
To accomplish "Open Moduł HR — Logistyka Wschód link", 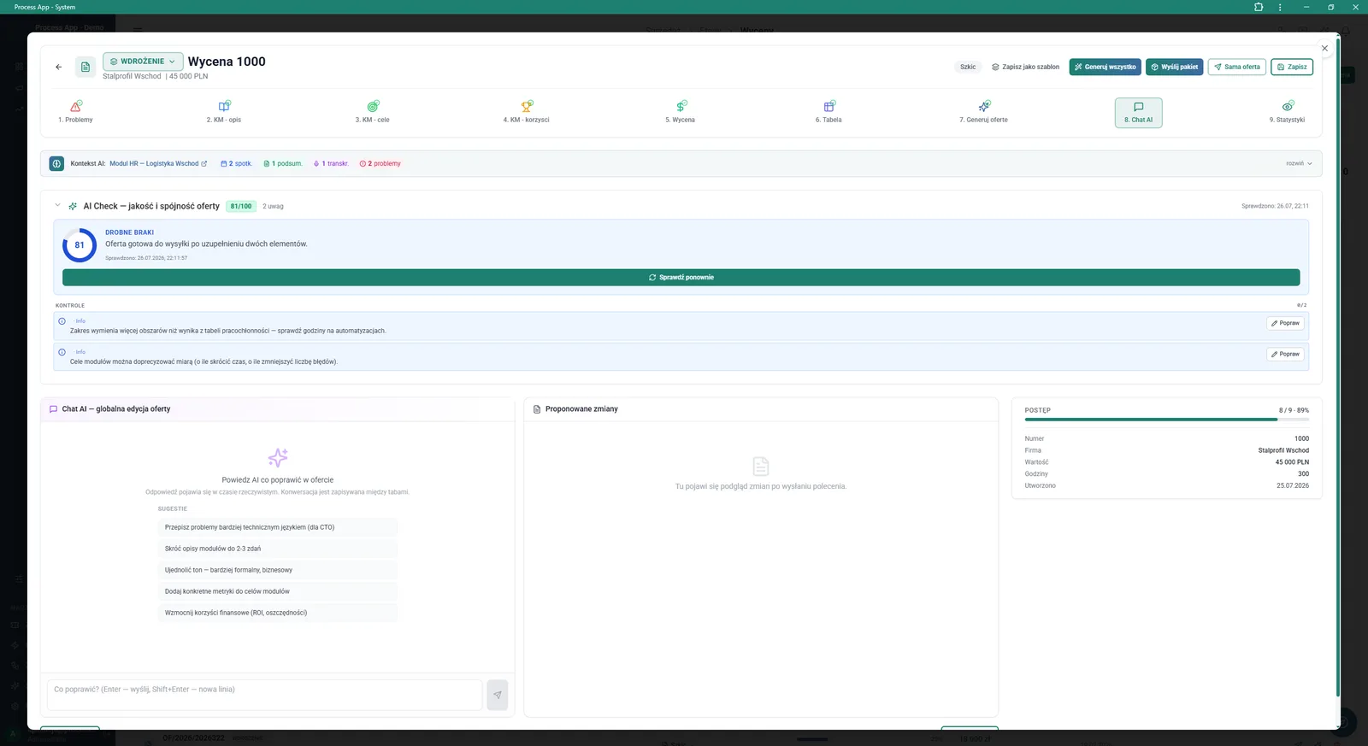I will [158, 163].
